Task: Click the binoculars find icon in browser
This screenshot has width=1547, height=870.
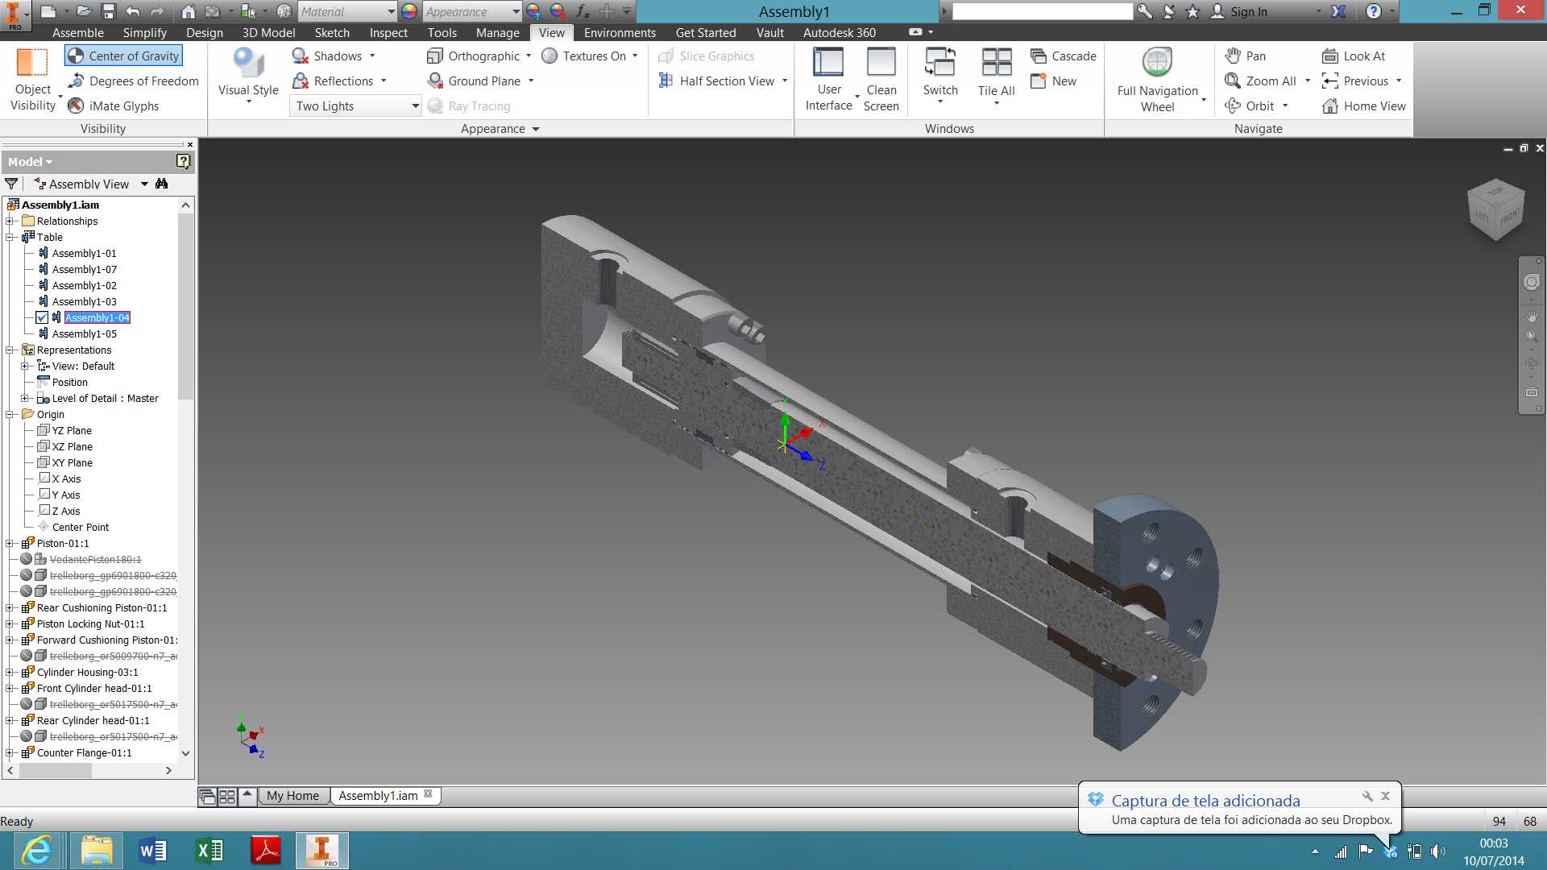Action: (162, 184)
